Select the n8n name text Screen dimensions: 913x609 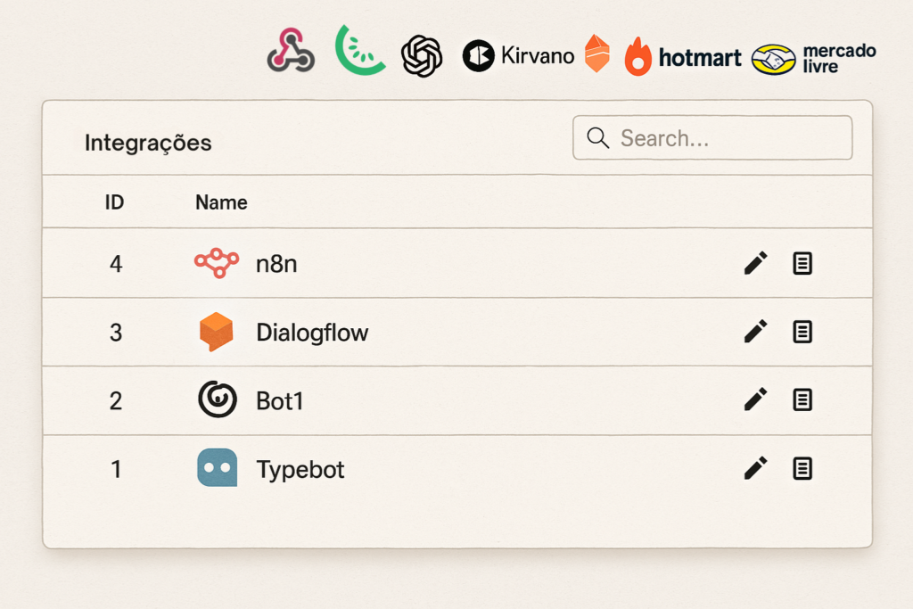(x=276, y=264)
